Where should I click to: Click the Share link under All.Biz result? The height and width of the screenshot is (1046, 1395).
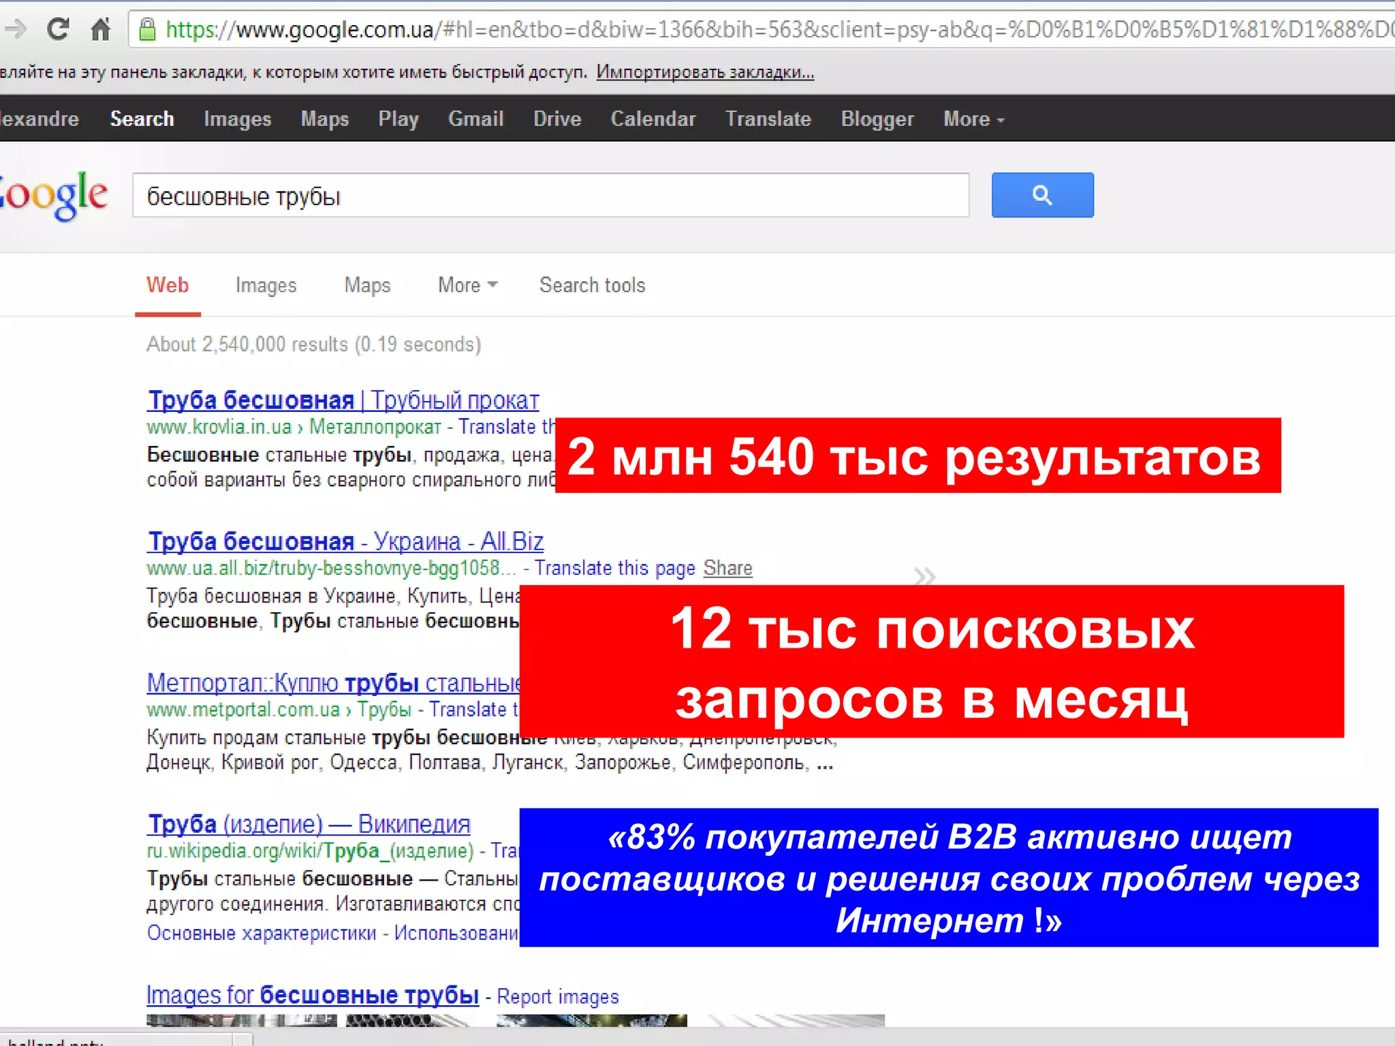click(727, 568)
